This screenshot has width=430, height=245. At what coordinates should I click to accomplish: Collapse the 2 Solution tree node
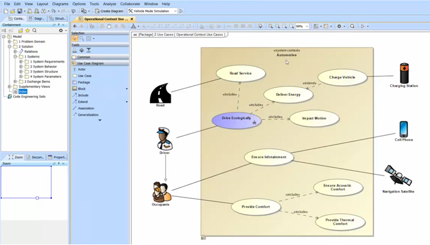click(x=9, y=47)
